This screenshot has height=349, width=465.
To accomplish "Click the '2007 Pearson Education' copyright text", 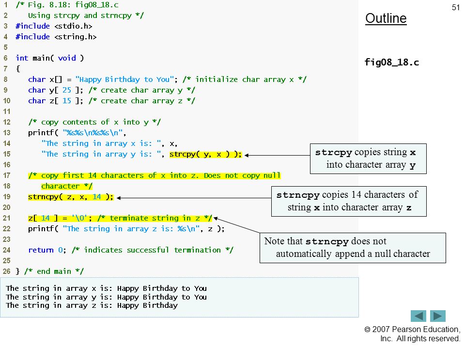I will [x=412, y=333].
